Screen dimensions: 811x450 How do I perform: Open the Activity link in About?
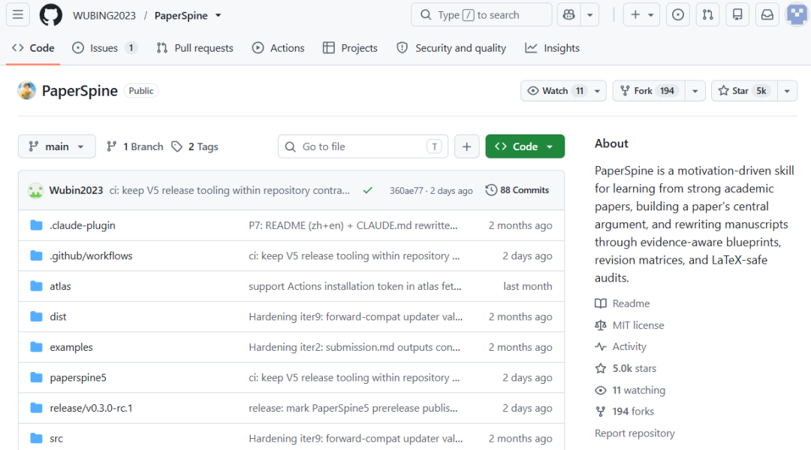tap(621, 346)
